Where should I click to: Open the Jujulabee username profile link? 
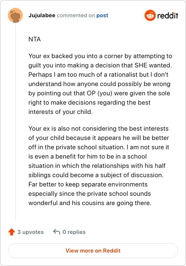coord(42,15)
